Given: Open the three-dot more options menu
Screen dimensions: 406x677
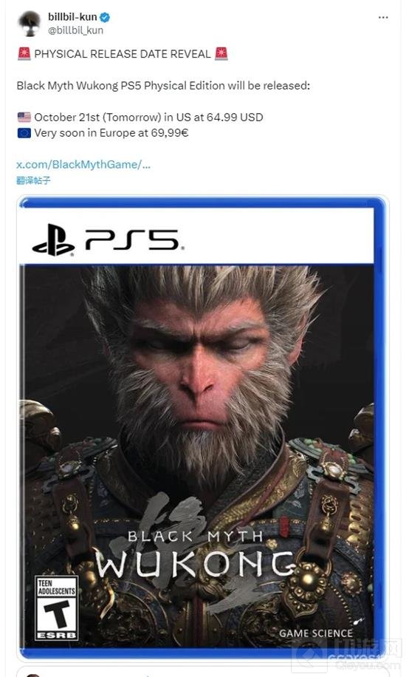Looking at the screenshot, I should tap(382, 18).
